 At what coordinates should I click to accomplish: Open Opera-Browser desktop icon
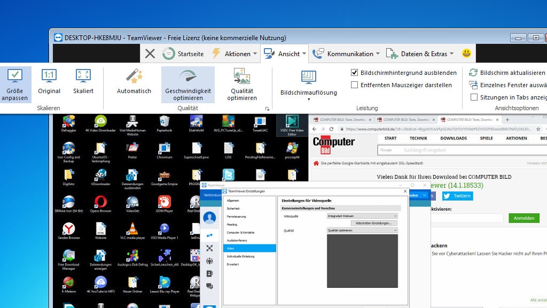pos(100,204)
